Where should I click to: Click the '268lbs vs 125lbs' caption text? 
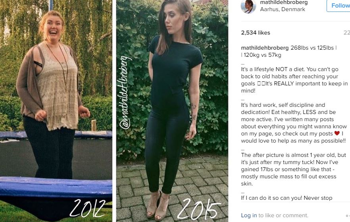[x=312, y=48]
